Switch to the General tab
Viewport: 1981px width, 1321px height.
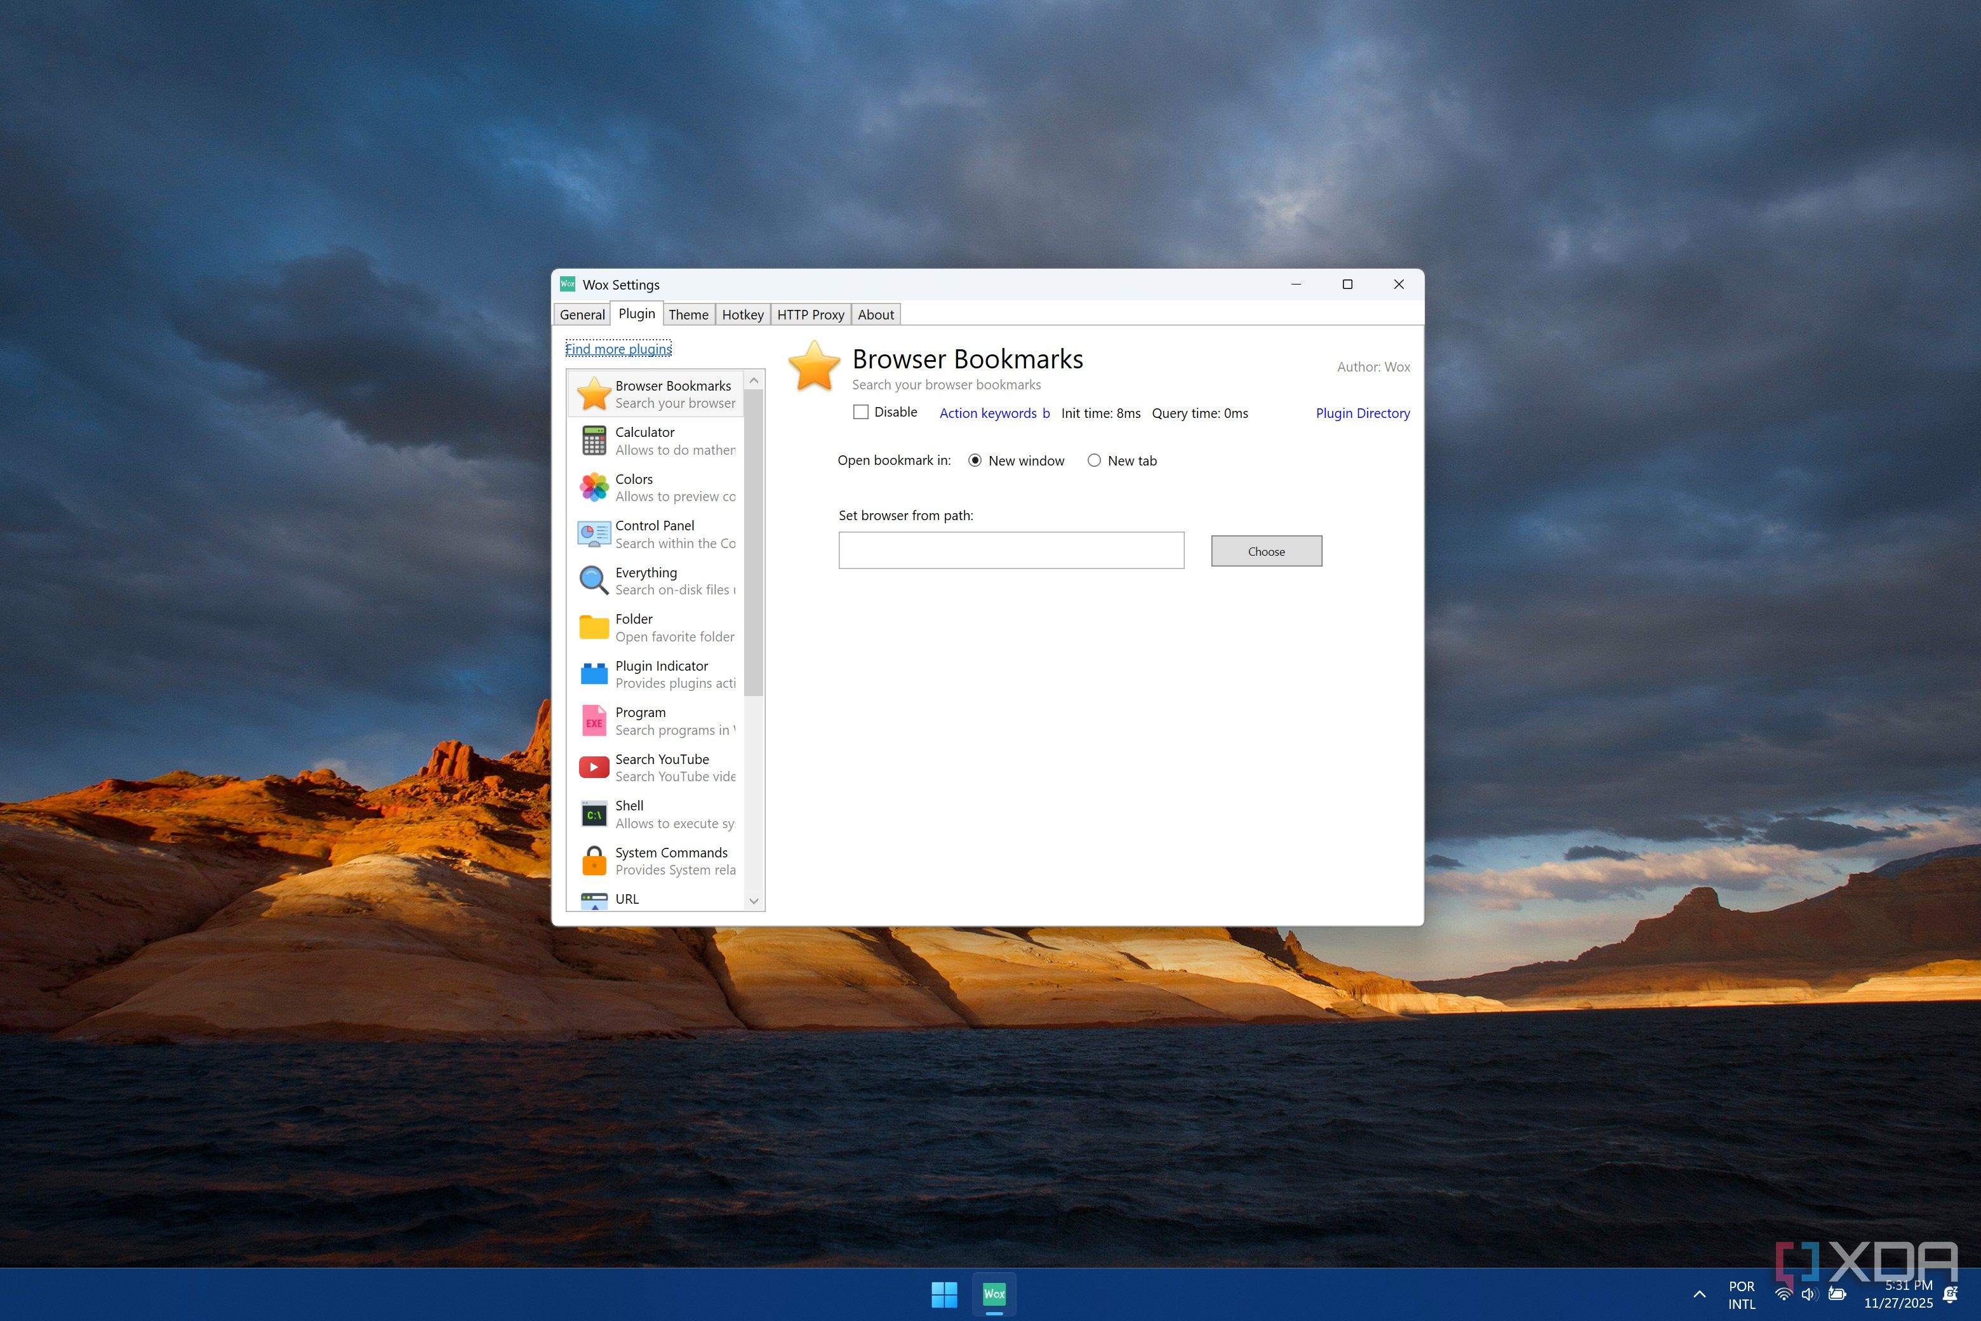click(582, 314)
